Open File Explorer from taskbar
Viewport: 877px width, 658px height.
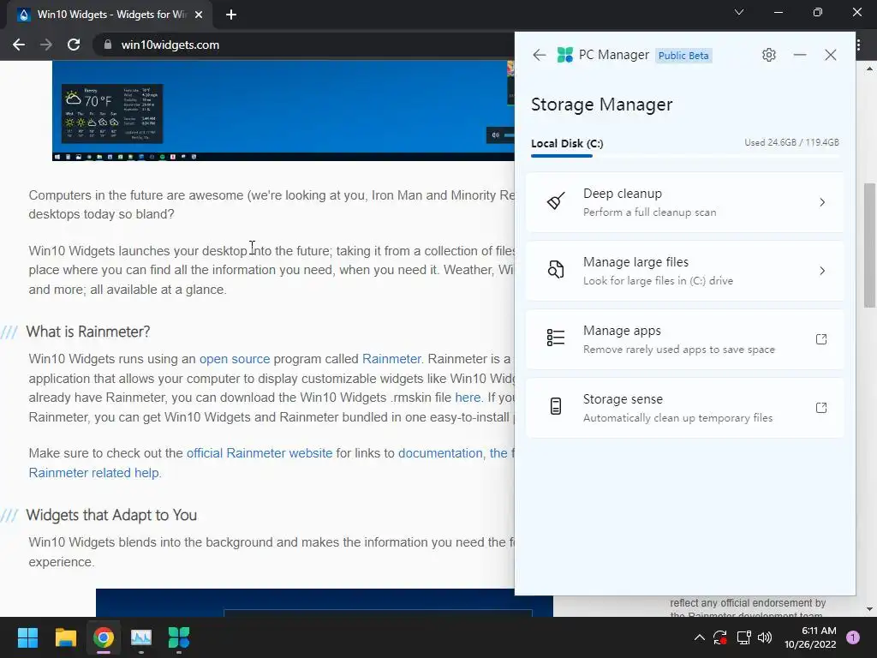(x=65, y=637)
